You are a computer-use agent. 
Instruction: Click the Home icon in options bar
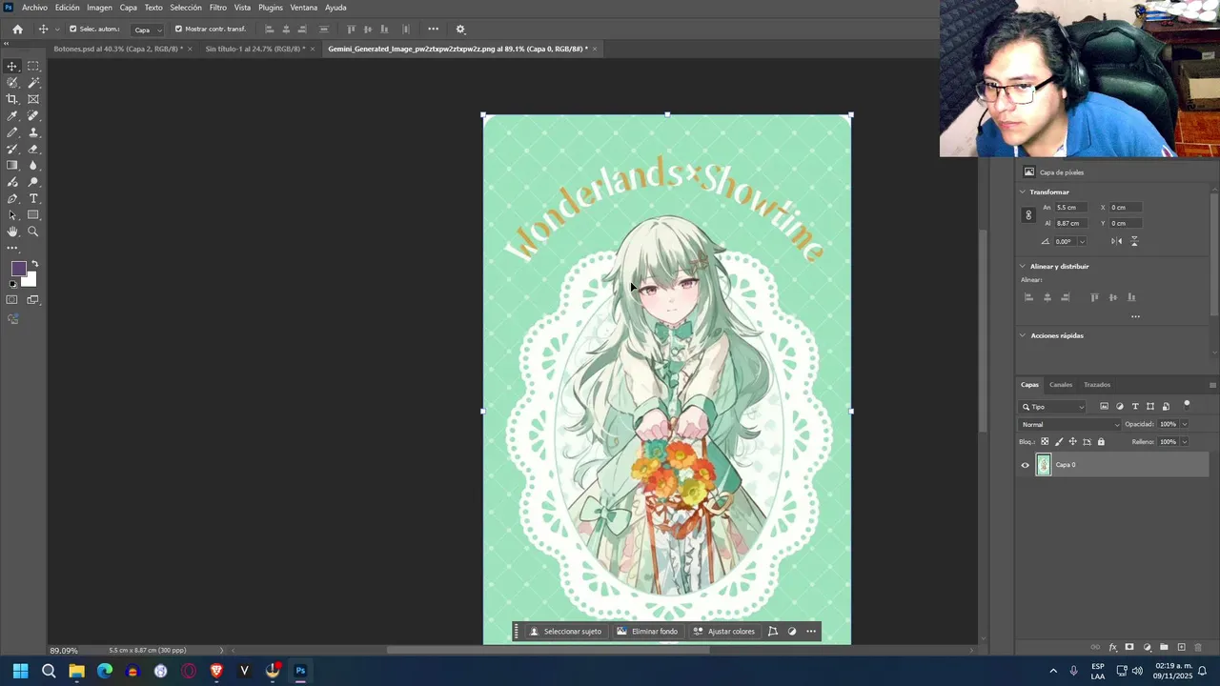[17, 30]
